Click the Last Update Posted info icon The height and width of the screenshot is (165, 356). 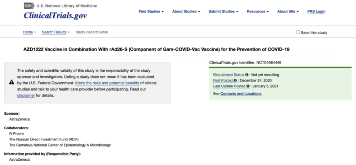[247, 86]
